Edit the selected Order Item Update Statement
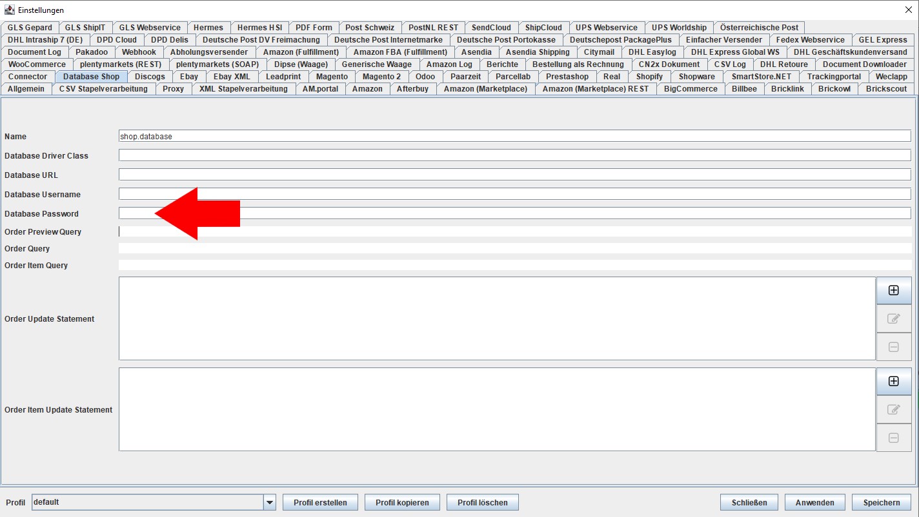This screenshot has height=517, width=919. [x=893, y=409]
